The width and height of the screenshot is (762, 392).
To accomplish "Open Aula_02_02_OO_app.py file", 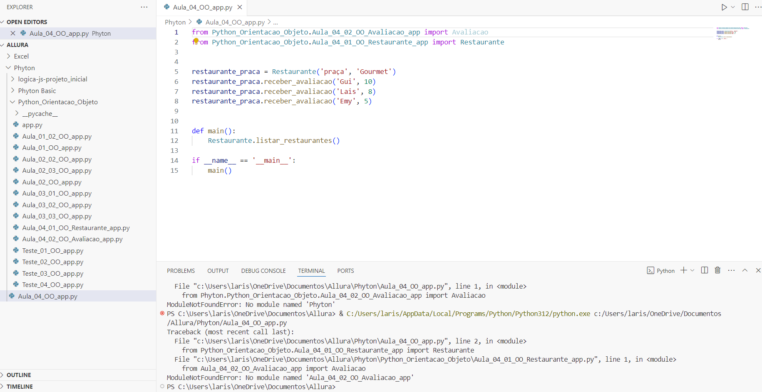I will 57,159.
